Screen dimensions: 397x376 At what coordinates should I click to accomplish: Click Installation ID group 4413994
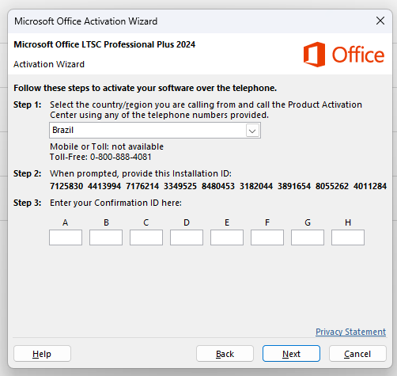104,186
